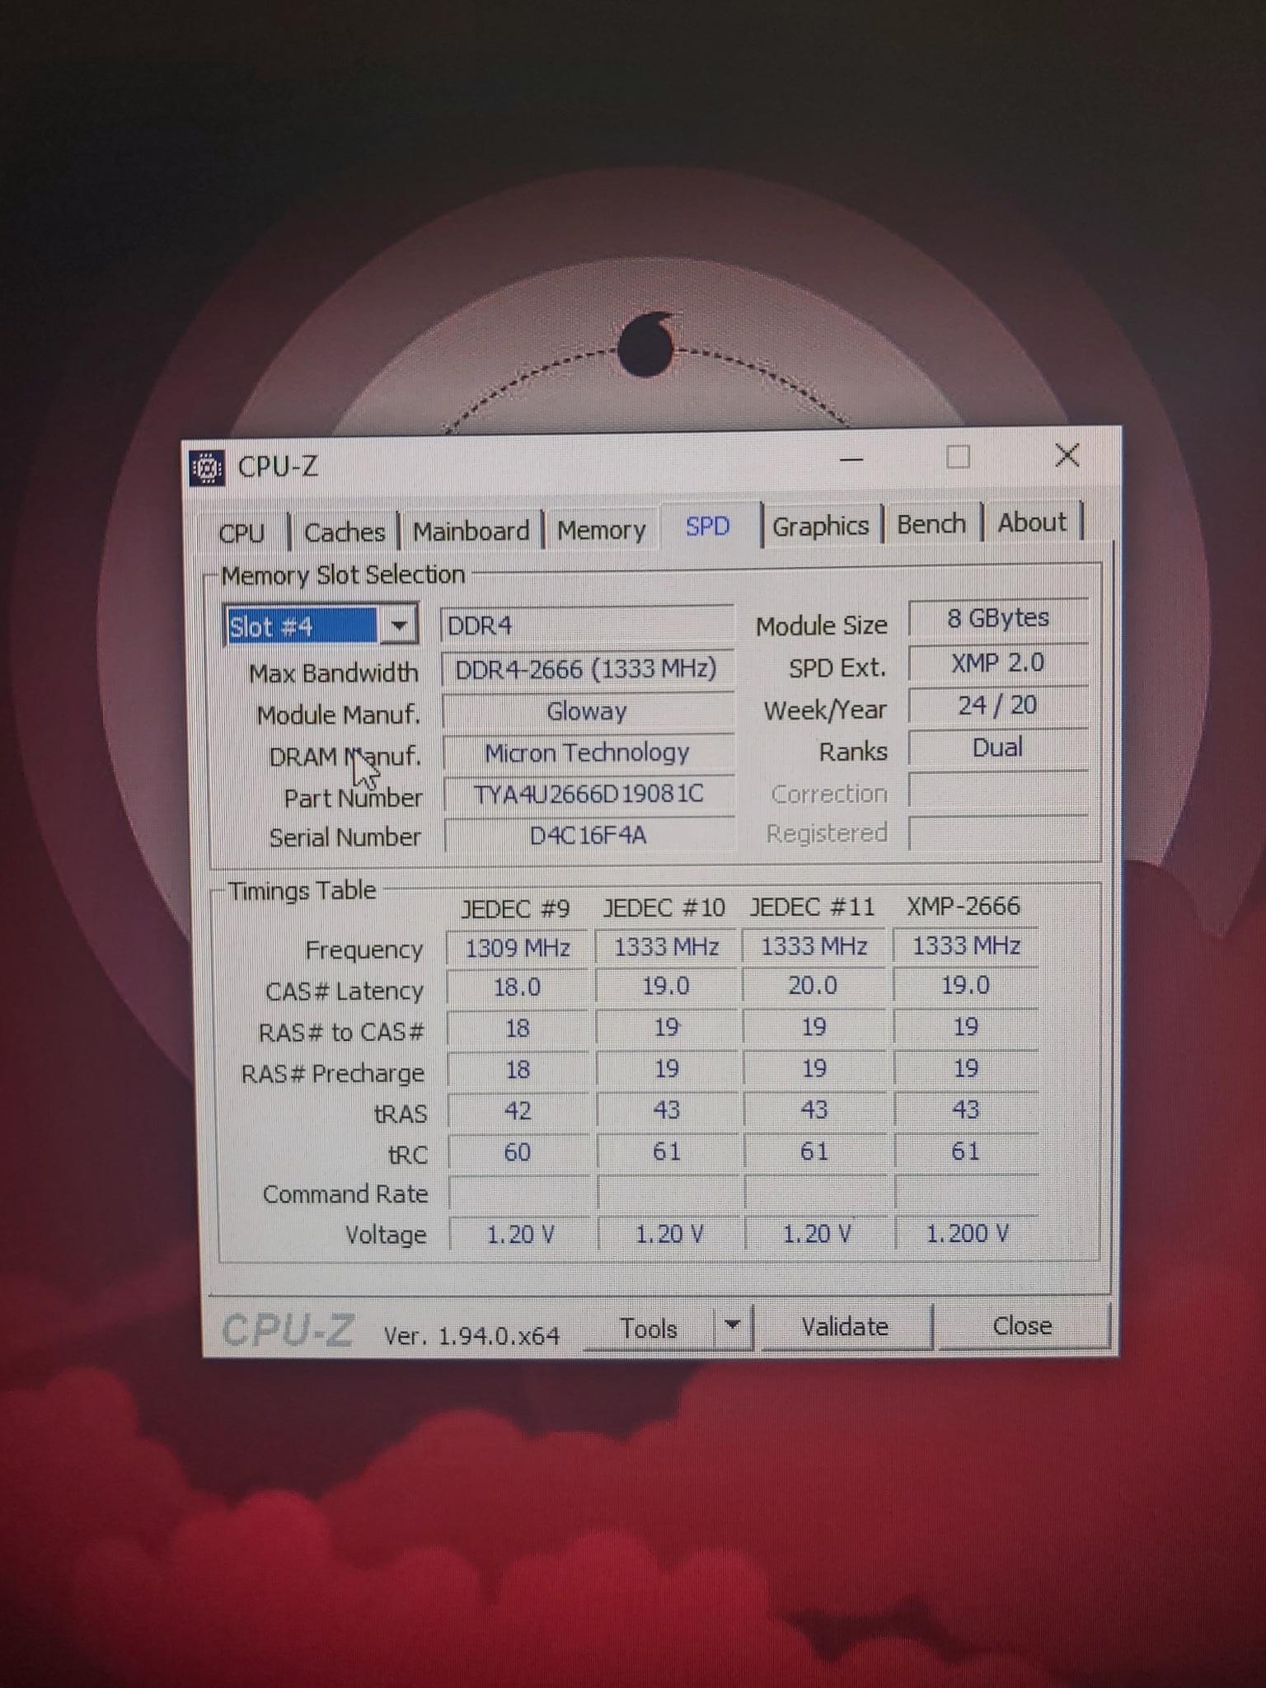Viewport: 1266px width, 1688px height.
Task: Expand the Slot #4 memory slot dropdown
Action: click(398, 626)
